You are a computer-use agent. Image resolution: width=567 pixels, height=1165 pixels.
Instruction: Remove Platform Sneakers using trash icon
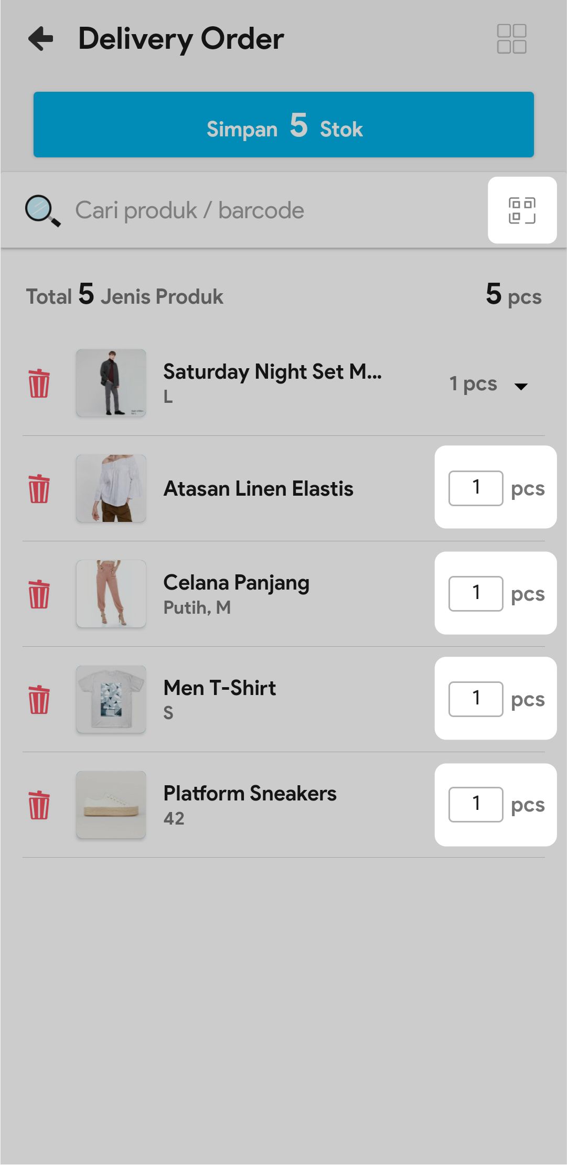(x=39, y=805)
